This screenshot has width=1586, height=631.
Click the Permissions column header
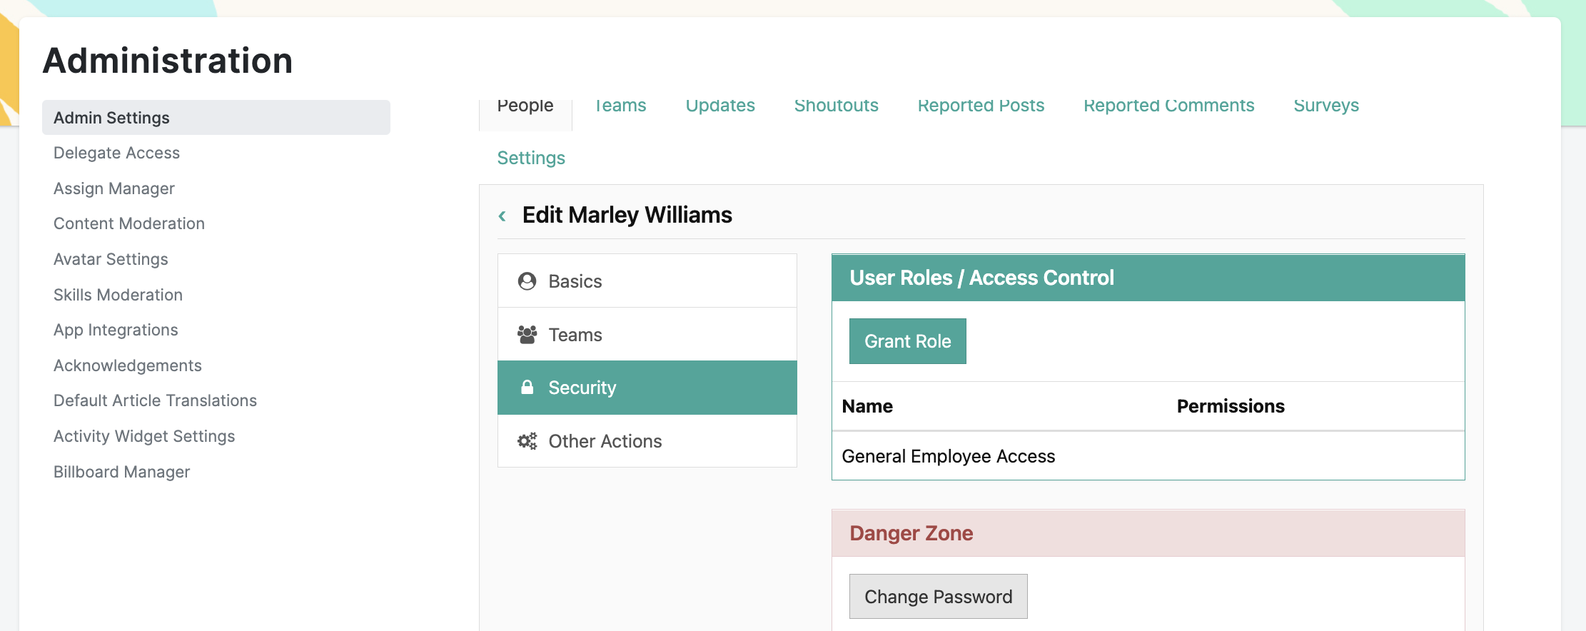coord(1231,406)
